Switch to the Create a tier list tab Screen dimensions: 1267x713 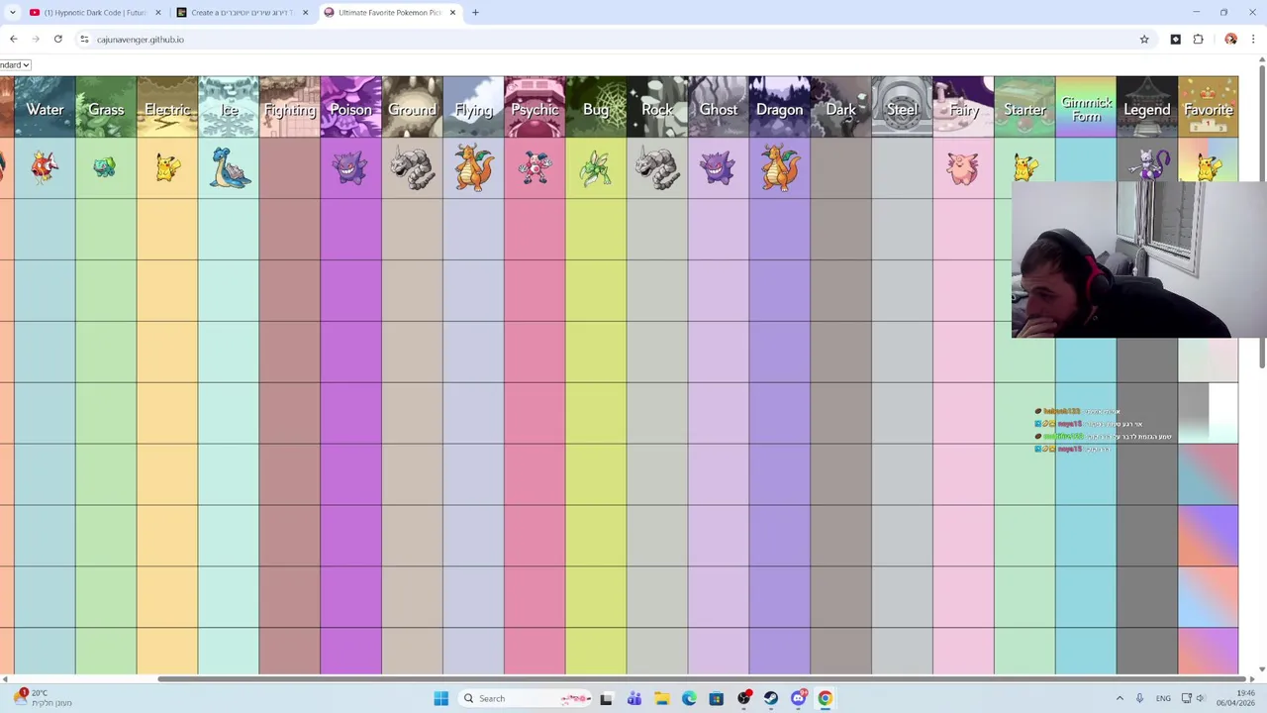(x=243, y=13)
